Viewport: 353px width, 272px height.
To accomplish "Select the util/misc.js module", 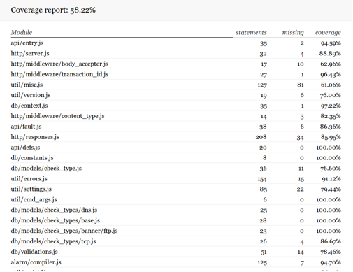I will pyautogui.click(x=27, y=85).
